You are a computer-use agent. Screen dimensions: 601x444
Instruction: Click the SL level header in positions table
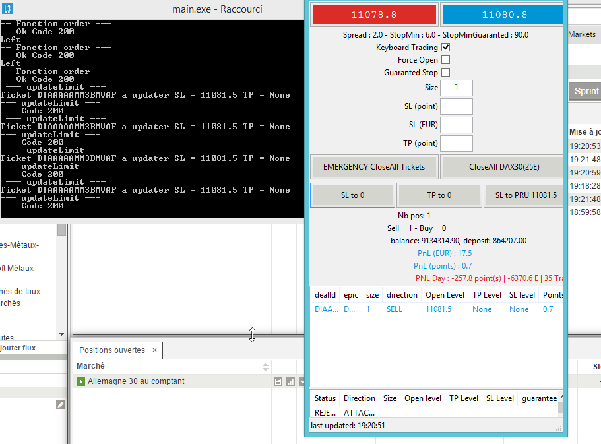522,295
